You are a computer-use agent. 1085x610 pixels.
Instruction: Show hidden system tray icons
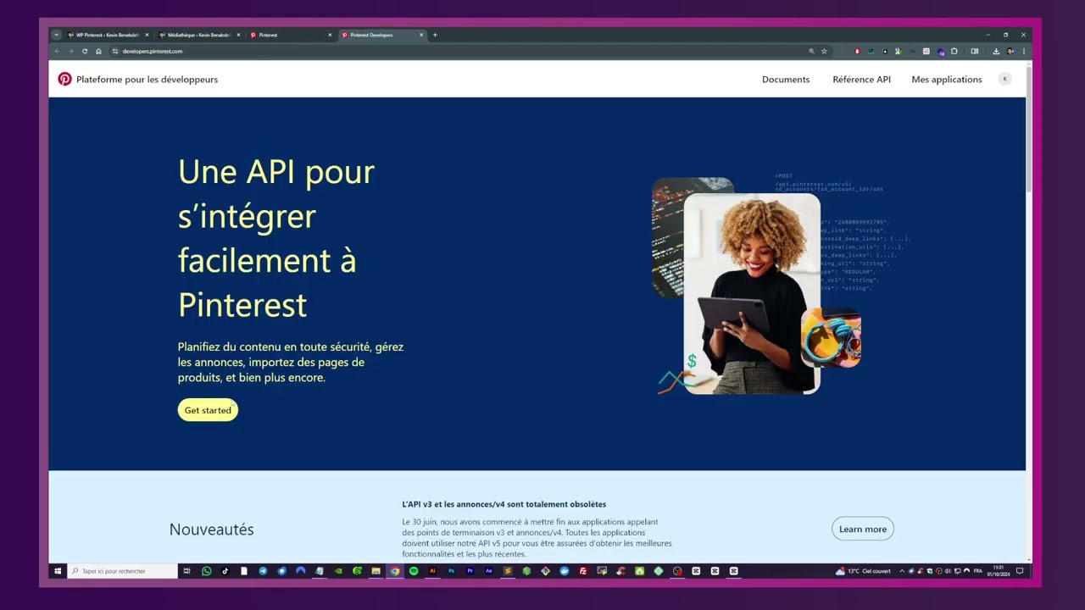pos(902,571)
